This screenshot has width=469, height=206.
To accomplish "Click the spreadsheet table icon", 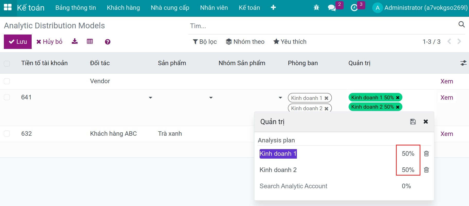I will [90, 41].
